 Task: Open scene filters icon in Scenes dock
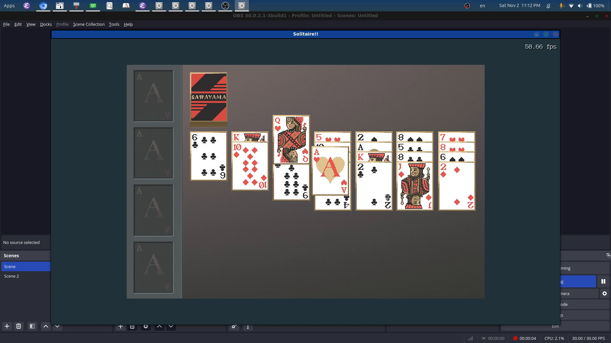click(x=32, y=326)
